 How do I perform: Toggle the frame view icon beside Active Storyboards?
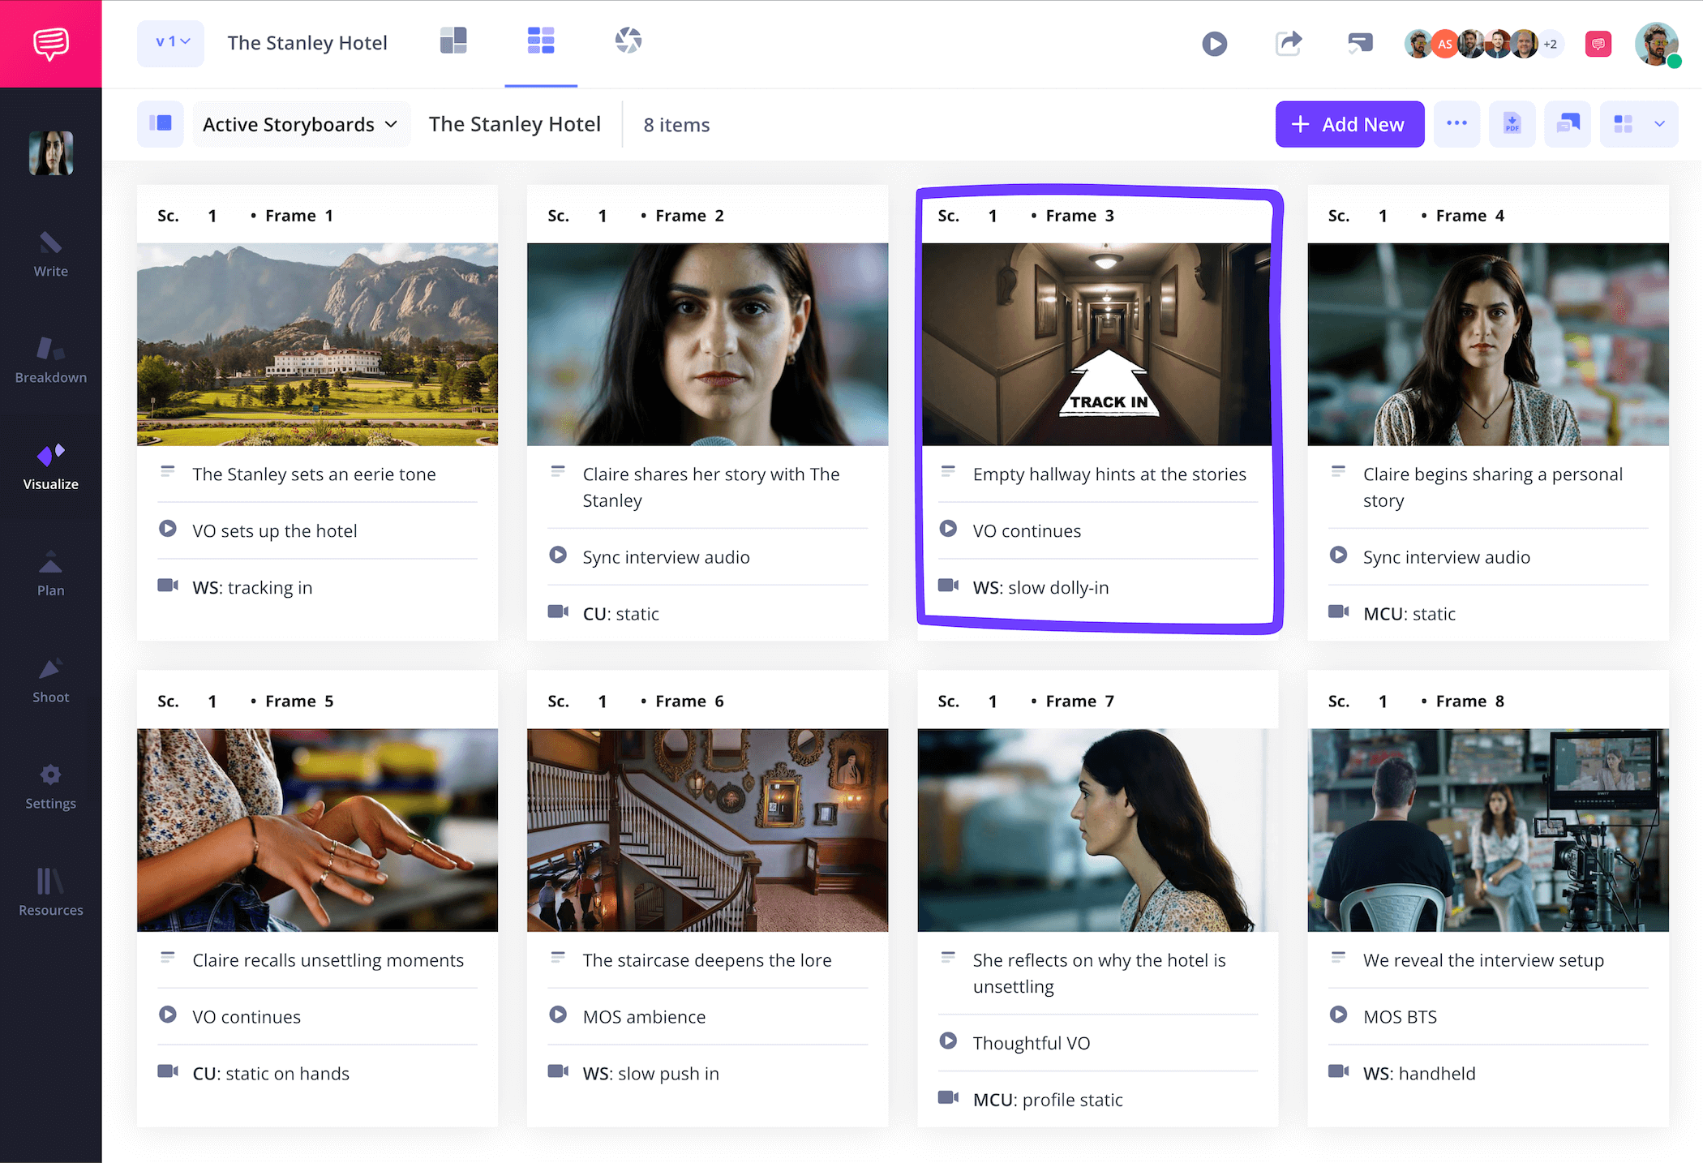click(x=160, y=123)
